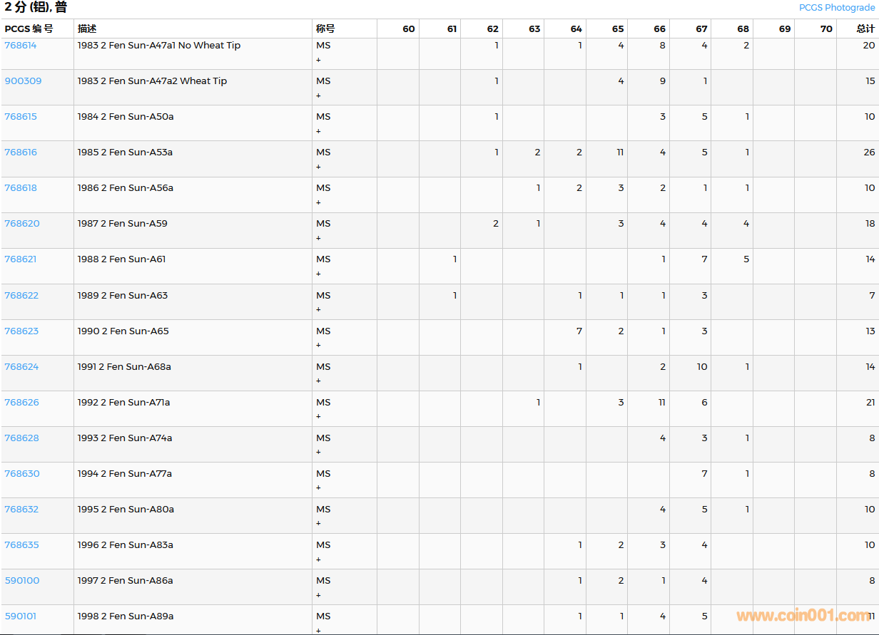Click the 总计 column header

click(865, 29)
